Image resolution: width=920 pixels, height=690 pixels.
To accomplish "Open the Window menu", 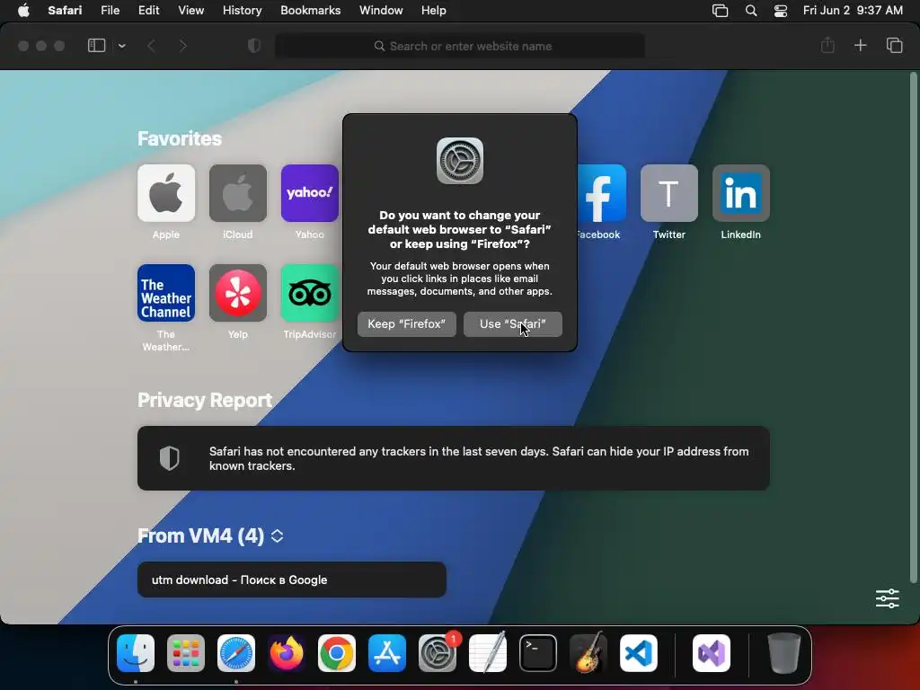I will coord(381,11).
